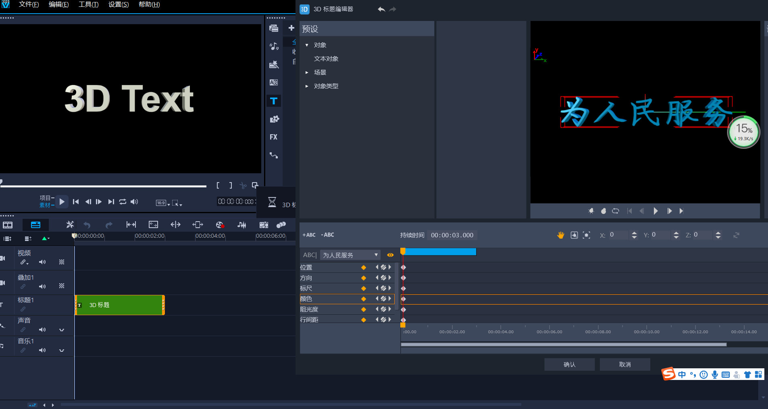
Task: Click the undo arrow in 3D title editor
Action: pyautogui.click(x=381, y=9)
